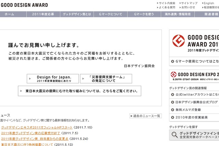Open 無料メルマガ登録 link
This screenshot has width=219, height=146.
click(x=194, y=110)
